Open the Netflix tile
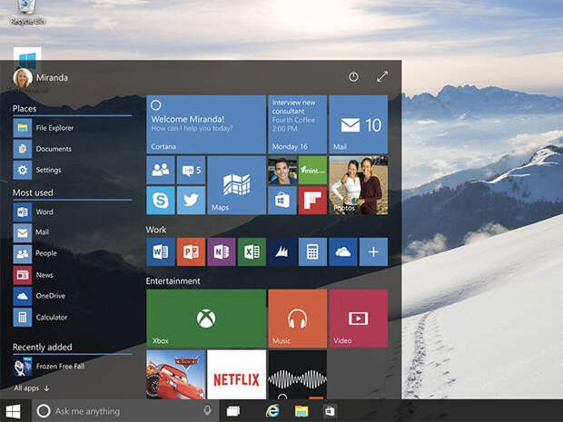The image size is (563, 422). tap(237, 375)
